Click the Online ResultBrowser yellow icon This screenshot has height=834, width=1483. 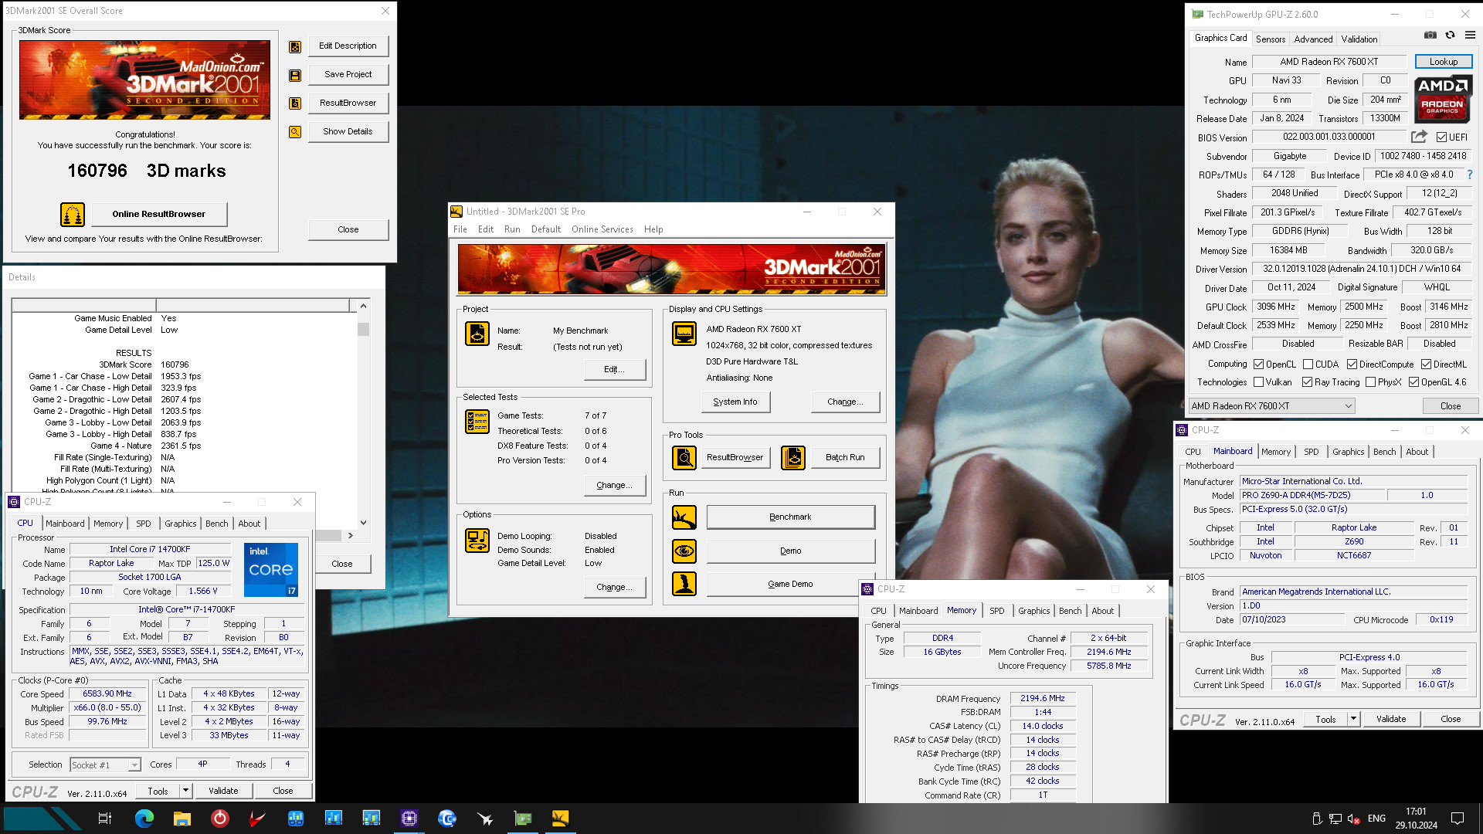coord(73,215)
